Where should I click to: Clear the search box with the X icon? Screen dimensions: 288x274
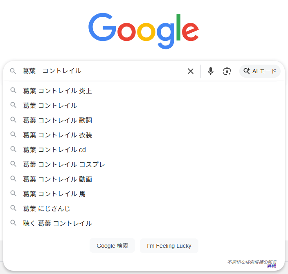coord(191,71)
